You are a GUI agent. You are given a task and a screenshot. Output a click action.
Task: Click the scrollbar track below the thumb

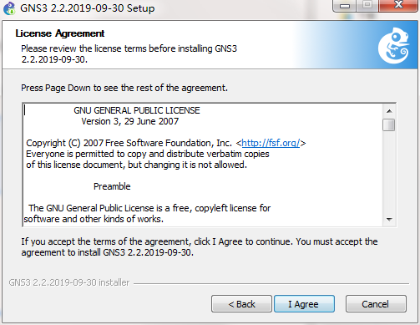[389, 172]
